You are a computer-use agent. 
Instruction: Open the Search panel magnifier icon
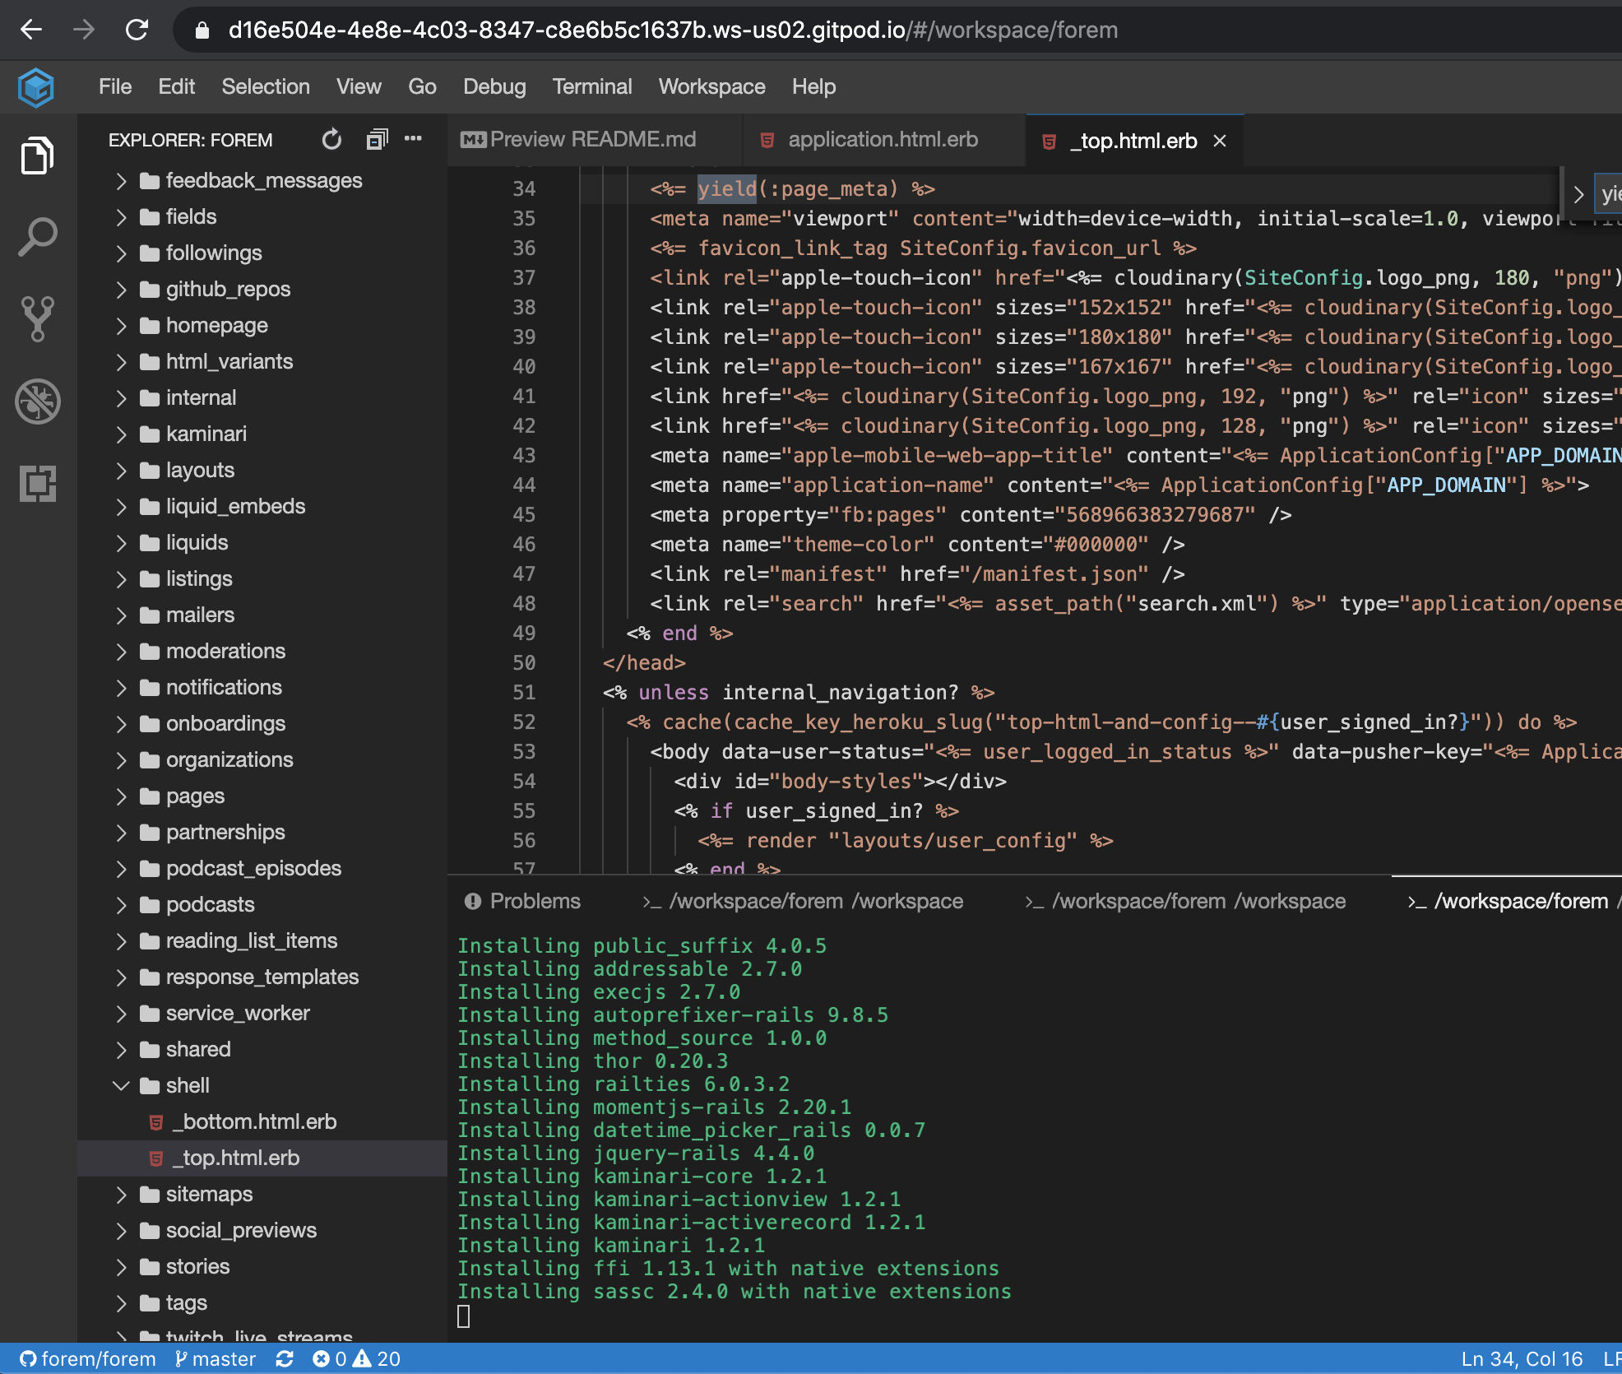click(37, 238)
